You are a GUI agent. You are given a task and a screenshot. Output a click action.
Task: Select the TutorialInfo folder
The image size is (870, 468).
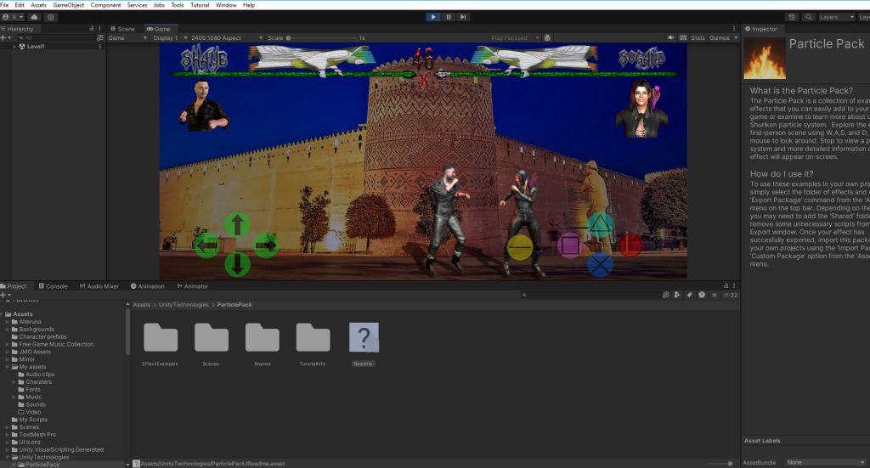(313, 344)
